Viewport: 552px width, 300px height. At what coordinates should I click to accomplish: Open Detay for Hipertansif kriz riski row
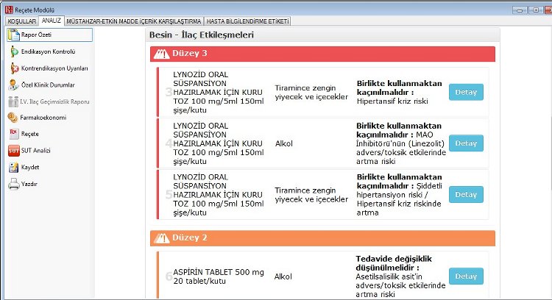tap(466, 92)
